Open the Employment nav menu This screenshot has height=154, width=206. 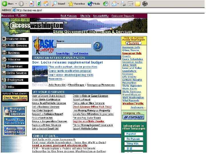pyautogui.click(x=15, y=80)
